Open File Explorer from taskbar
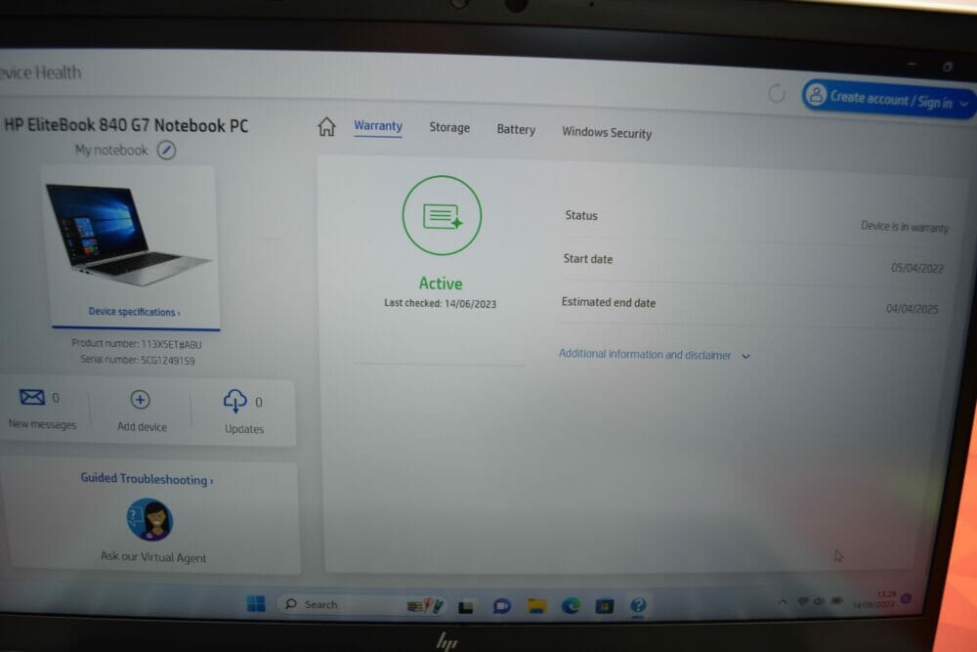Image resolution: width=977 pixels, height=652 pixels. point(536,605)
